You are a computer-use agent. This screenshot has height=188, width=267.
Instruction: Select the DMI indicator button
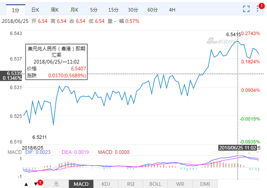click(x=205, y=184)
